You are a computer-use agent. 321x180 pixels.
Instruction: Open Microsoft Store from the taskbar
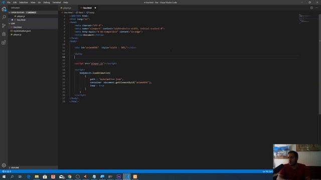click(x=45, y=176)
